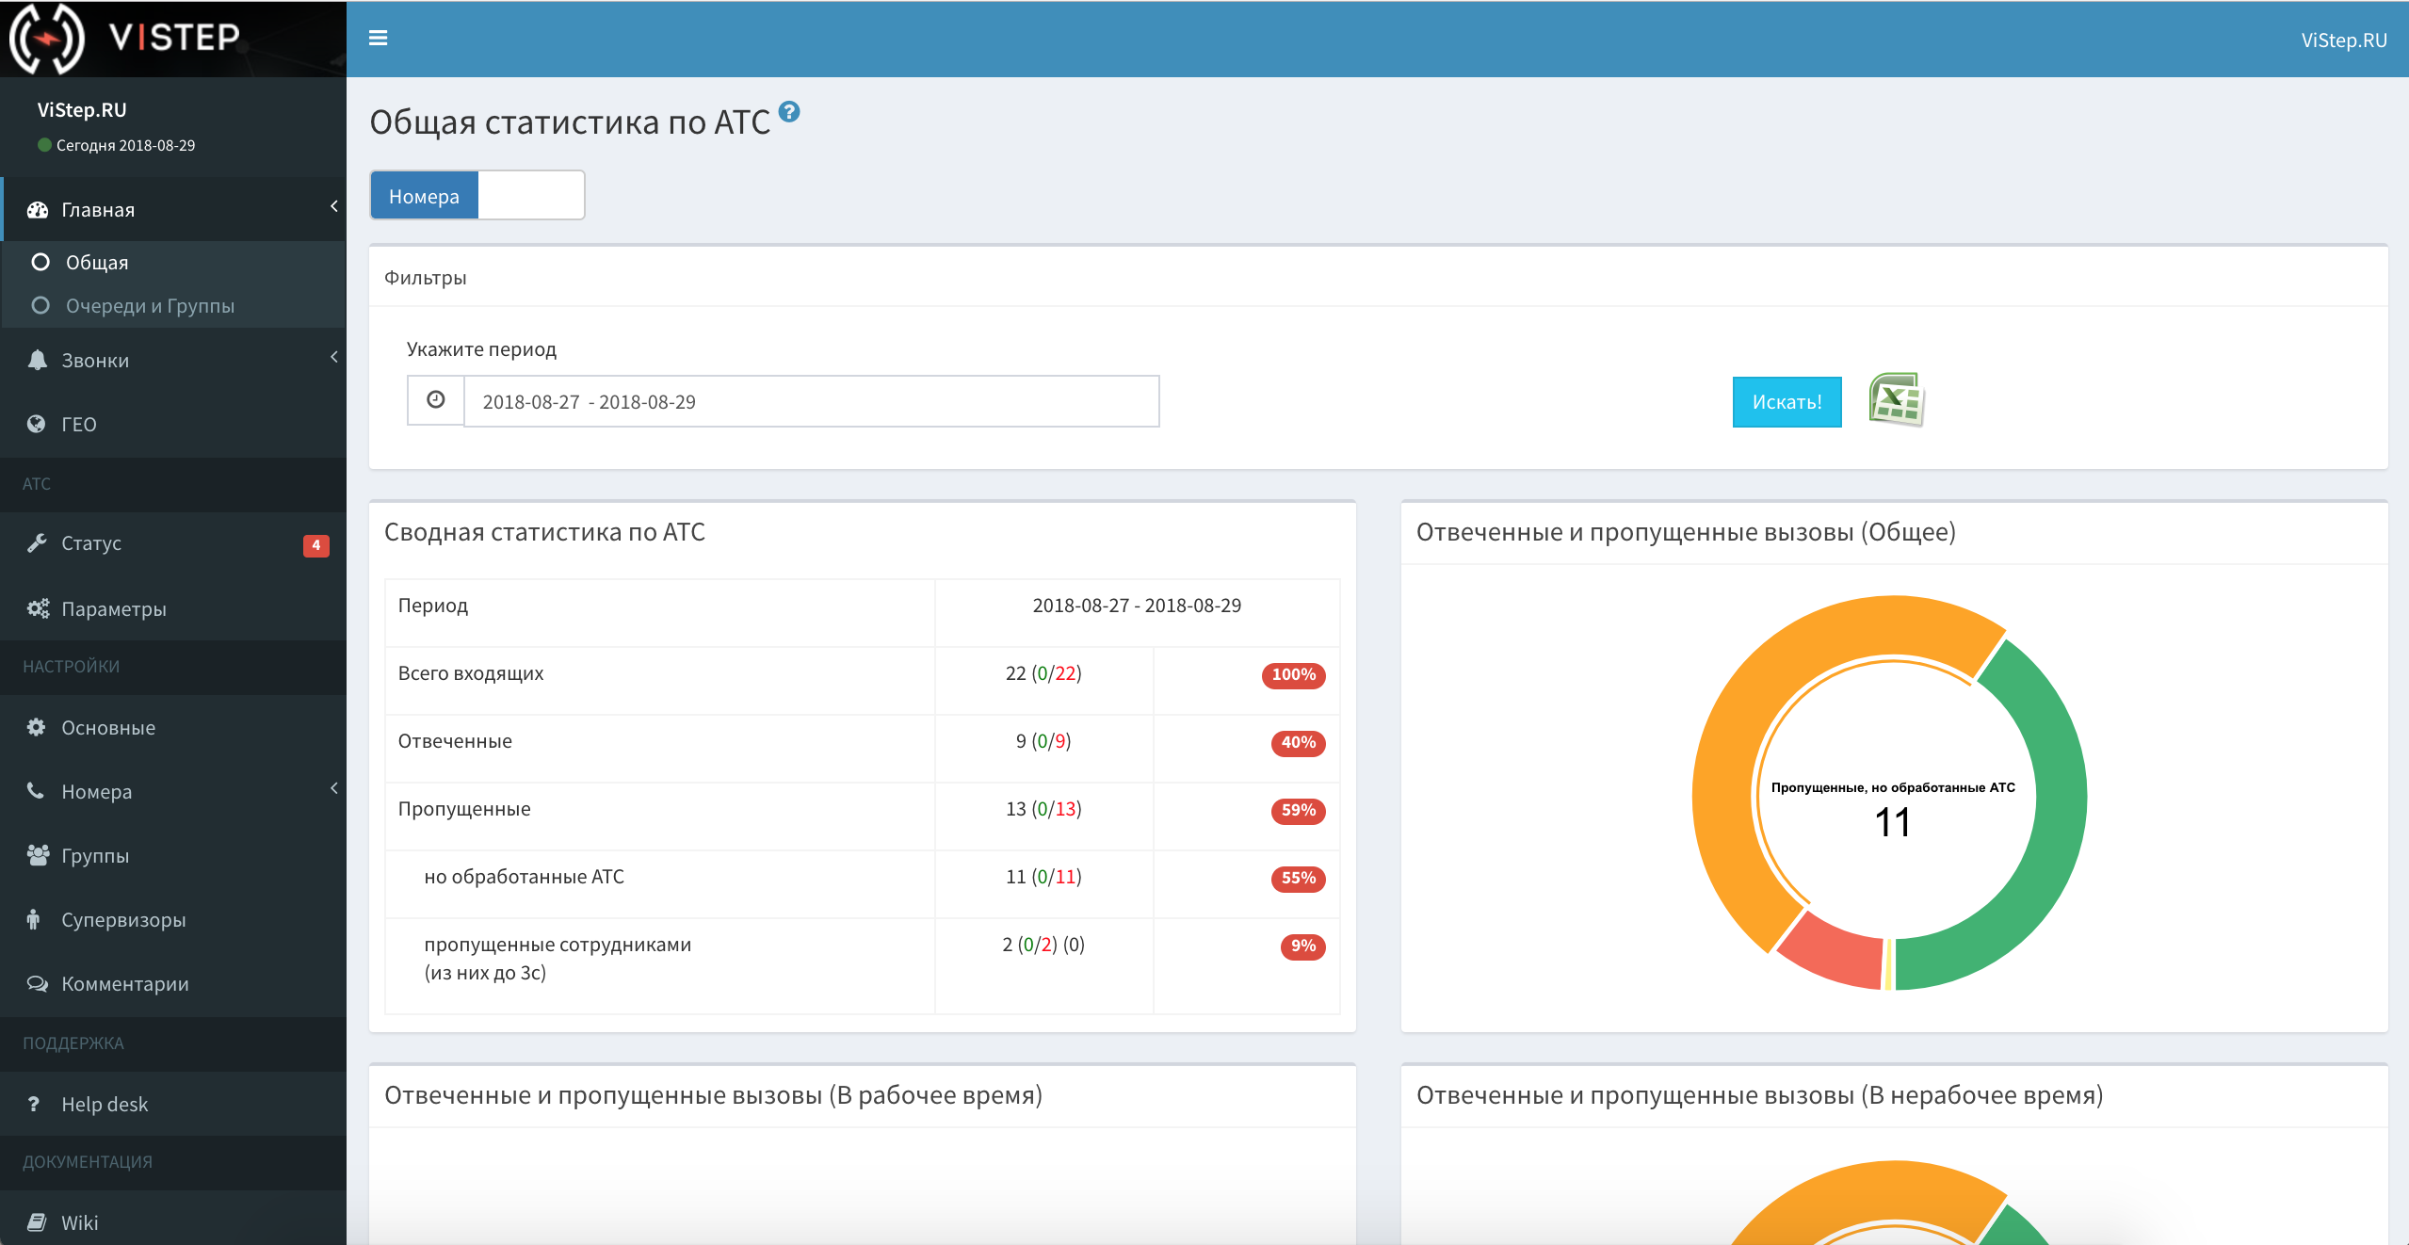
Task: Click the red donut chart segment
Action: point(1836,951)
